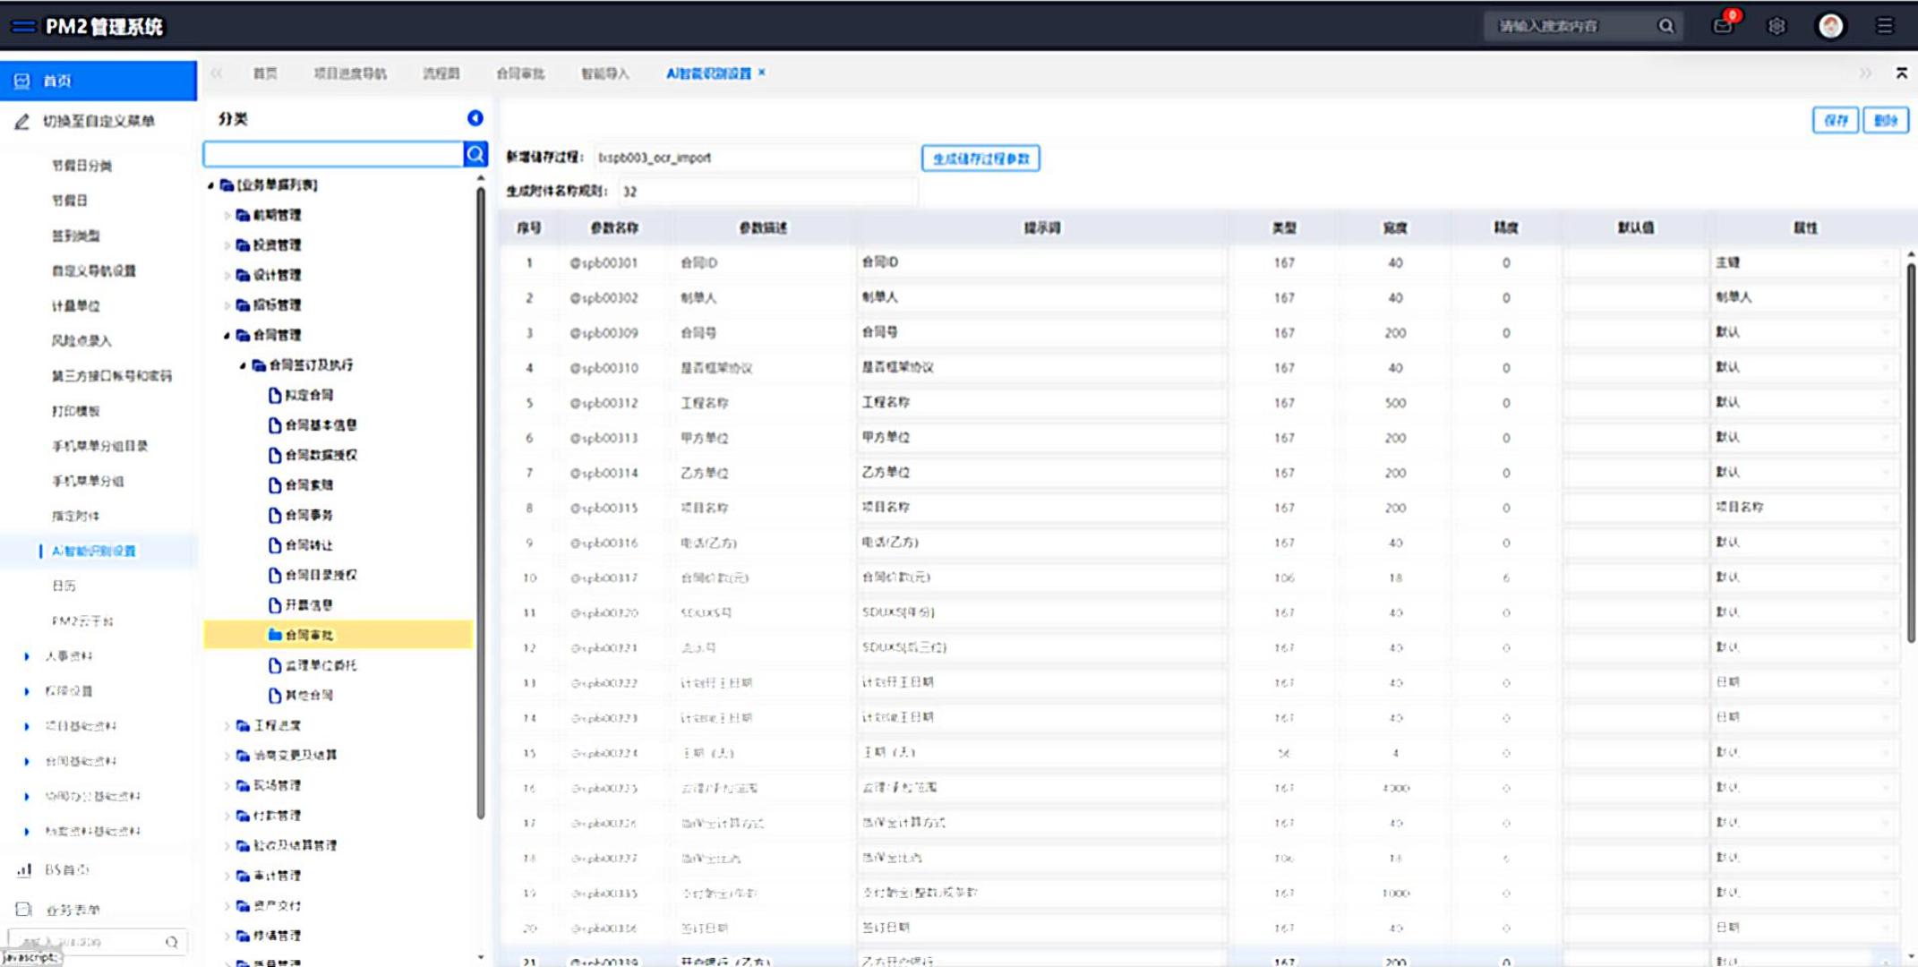Expand the 人事资料 sidebar menu group

click(26, 656)
